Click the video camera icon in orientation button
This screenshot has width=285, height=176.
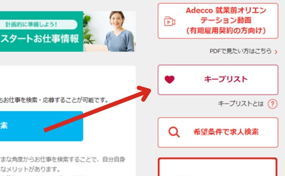(170, 21)
